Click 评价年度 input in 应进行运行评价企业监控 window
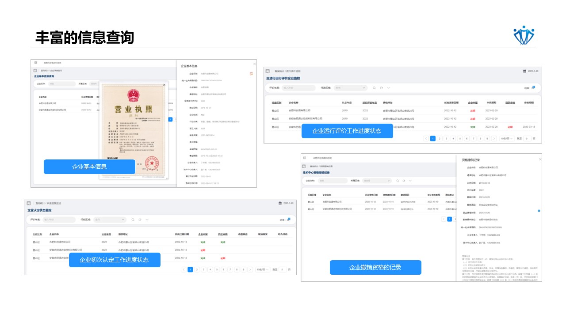Image resolution: width=566 pixels, height=318 pixels. [298, 88]
